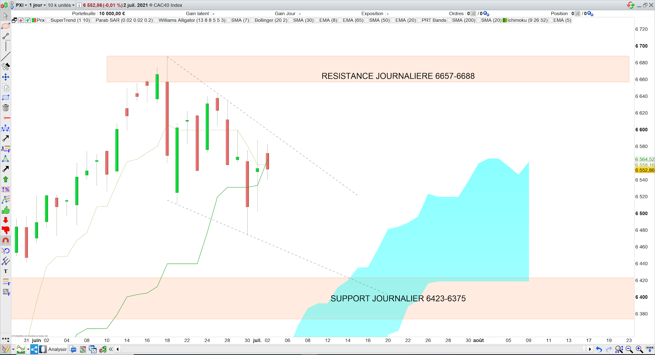The height and width of the screenshot is (355, 655).
Task: Click the Prix price label
Action: (x=41, y=20)
